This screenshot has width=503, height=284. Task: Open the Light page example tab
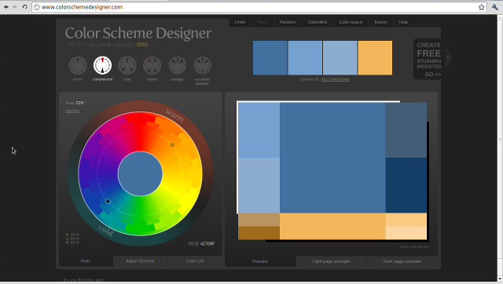point(331,261)
